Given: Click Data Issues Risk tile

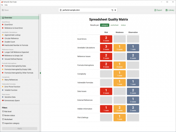Looking at the screenshot, I should coord(106,91).
